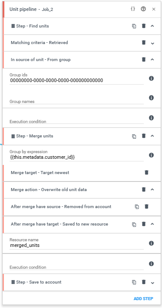Collapse the In source of unit section
This screenshot has width=162, height=308.
(x=153, y=59)
